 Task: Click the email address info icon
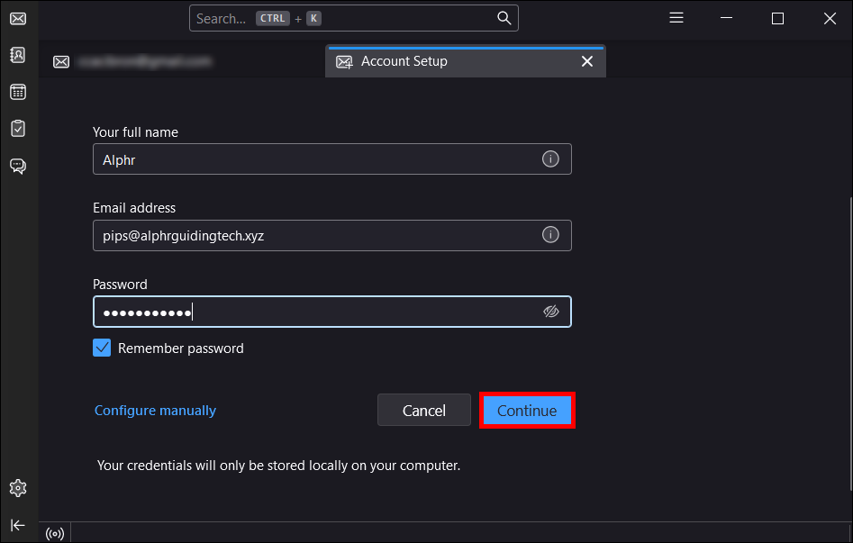(x=550, y=235)
